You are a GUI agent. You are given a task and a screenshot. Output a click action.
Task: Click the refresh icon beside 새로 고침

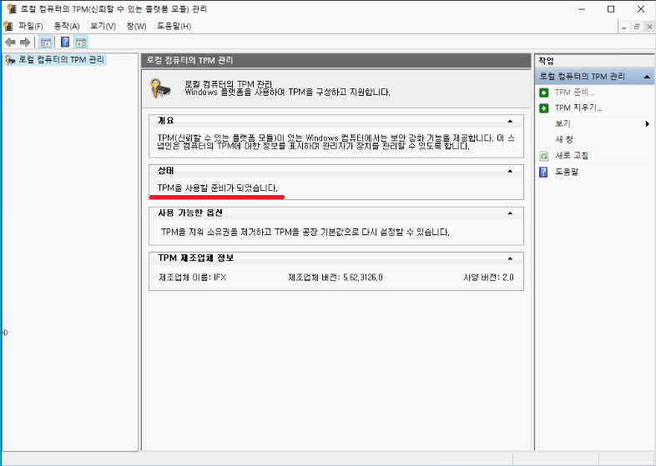544,156
